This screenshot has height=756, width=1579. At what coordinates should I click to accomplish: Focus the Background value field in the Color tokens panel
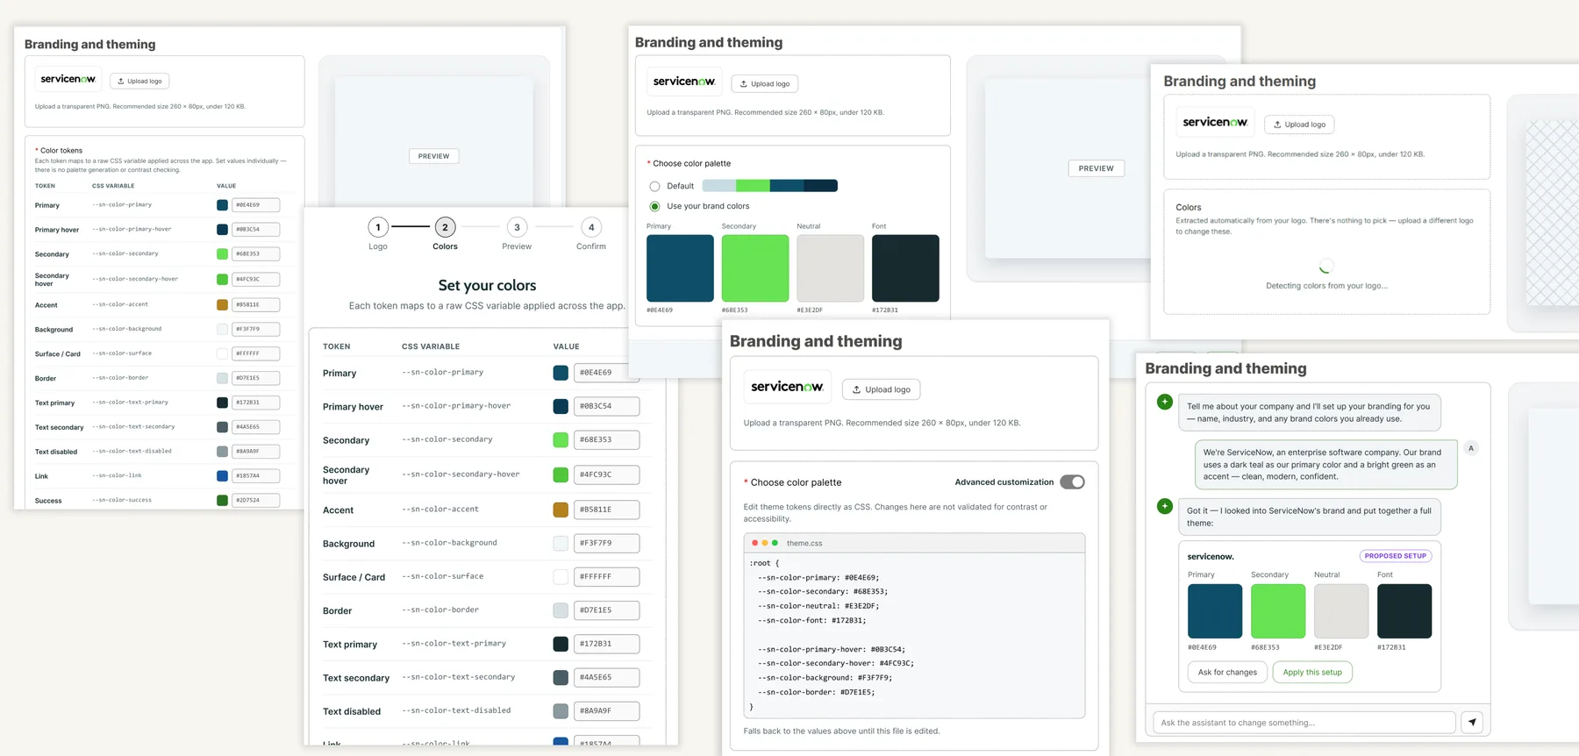pos(256,330)
